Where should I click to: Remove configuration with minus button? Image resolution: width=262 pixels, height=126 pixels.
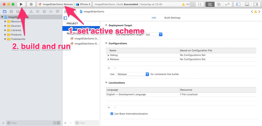coord(115,68)
